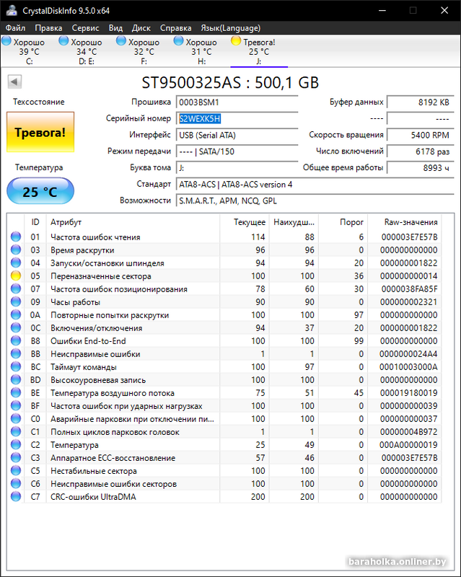Click status icon of CRC-ошибки UltraDMA row

pyautogui.click(x=16, y=497)
